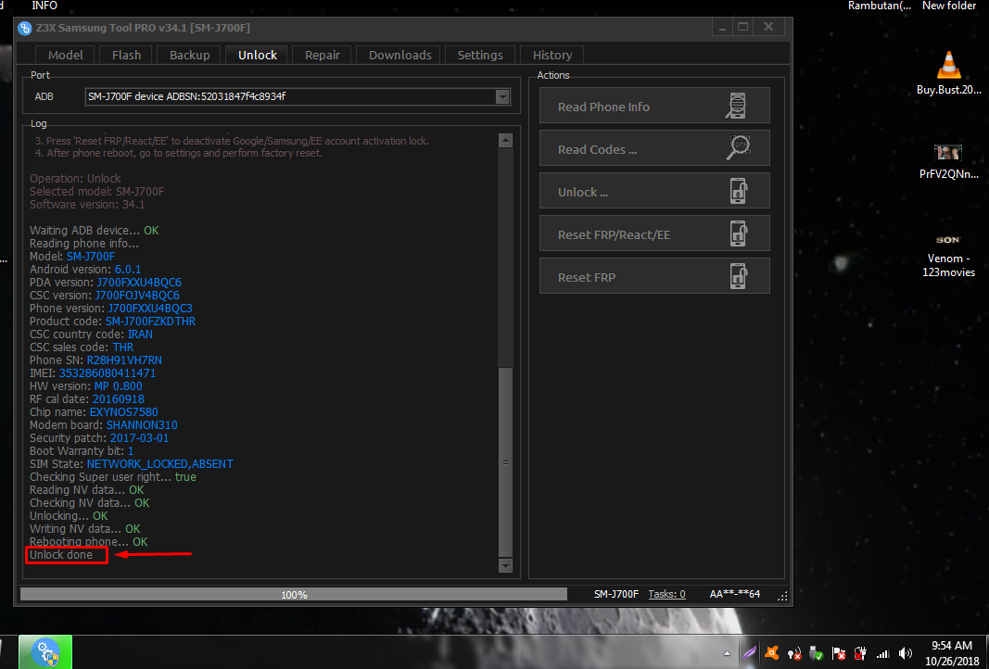989x669 pixels.
Task: Click the log scrollbar up arrow
Action: 505,140
